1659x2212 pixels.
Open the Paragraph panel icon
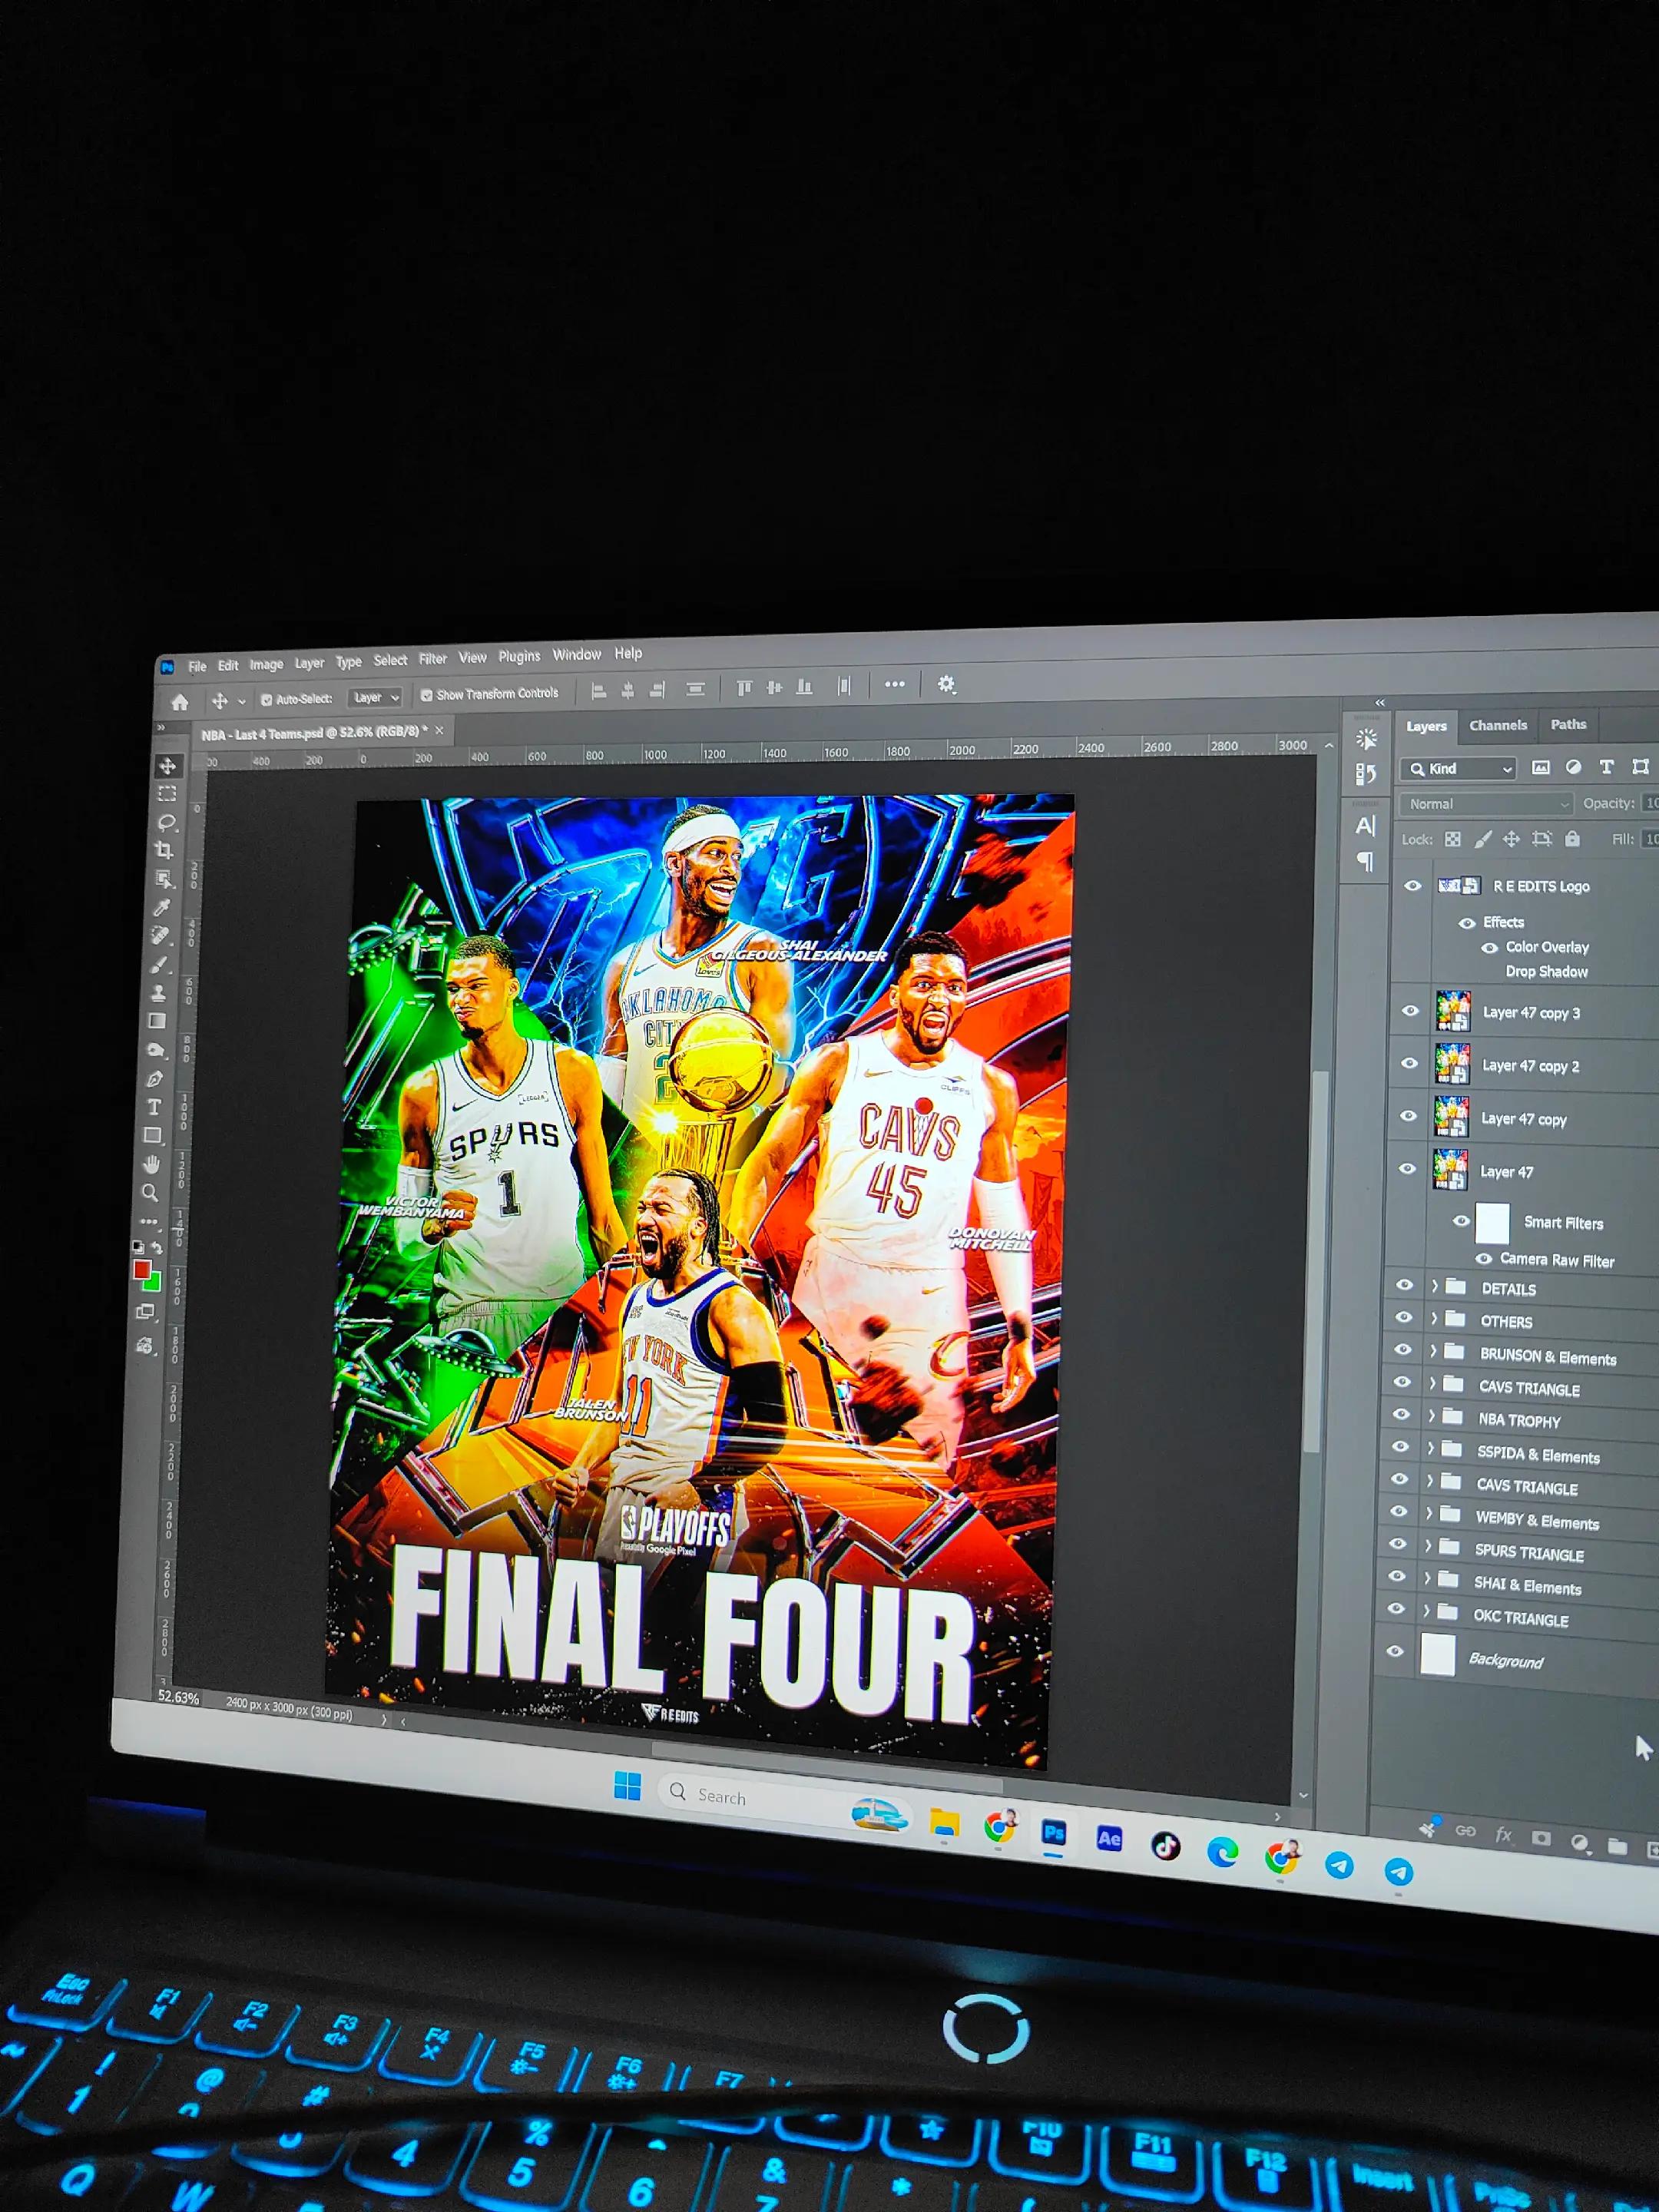tap(1365, 861)
